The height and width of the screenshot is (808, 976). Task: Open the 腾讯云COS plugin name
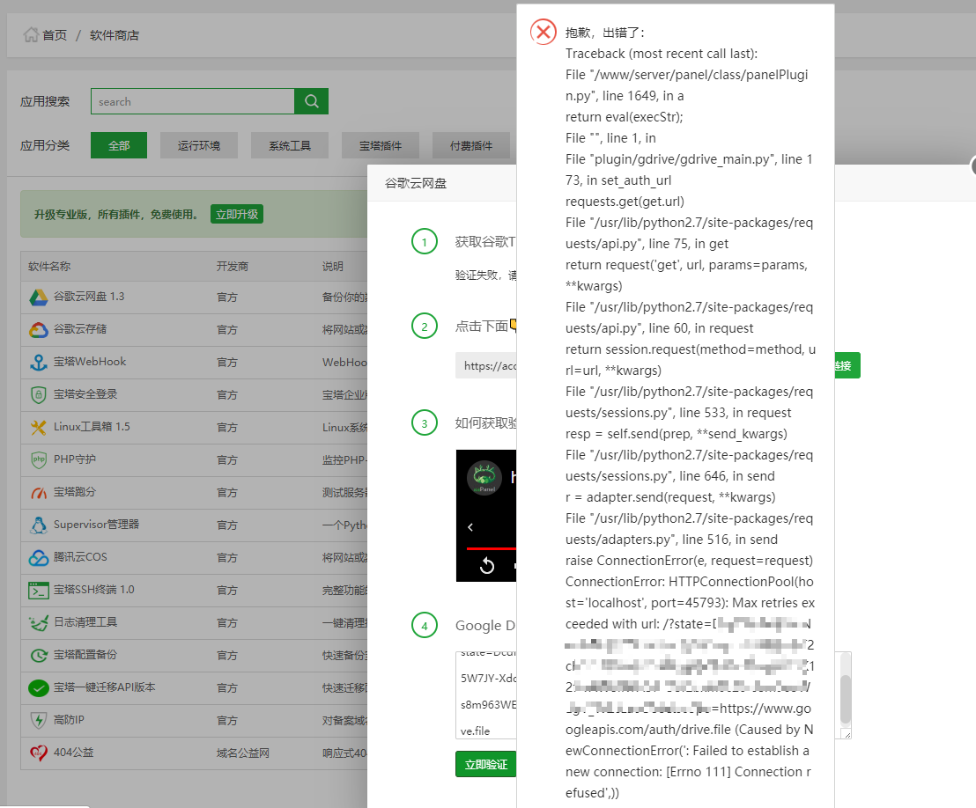coord(80,556)
